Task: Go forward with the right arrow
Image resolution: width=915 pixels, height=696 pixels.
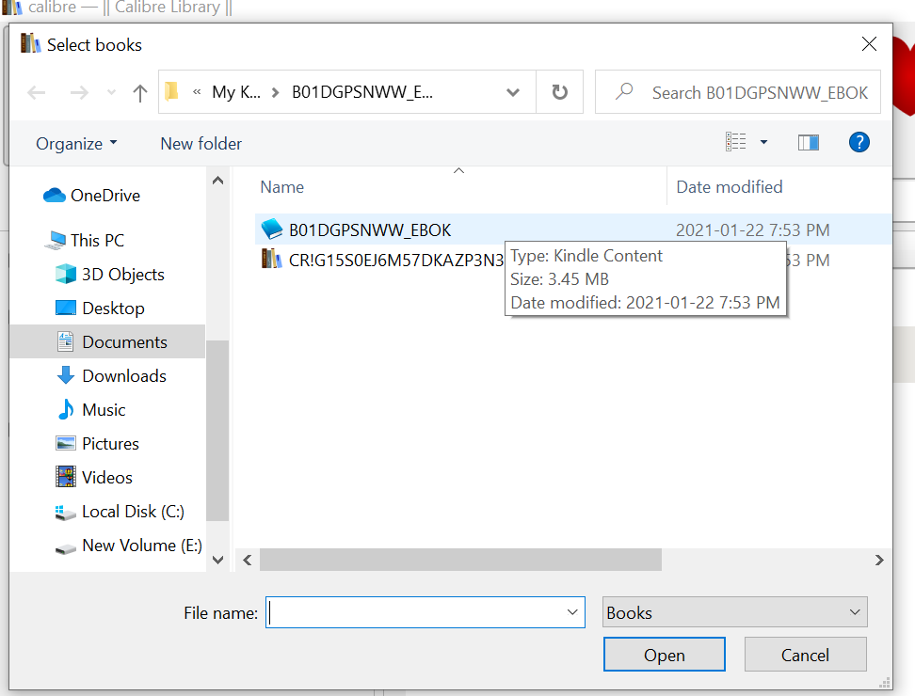Action: [79, 93]
